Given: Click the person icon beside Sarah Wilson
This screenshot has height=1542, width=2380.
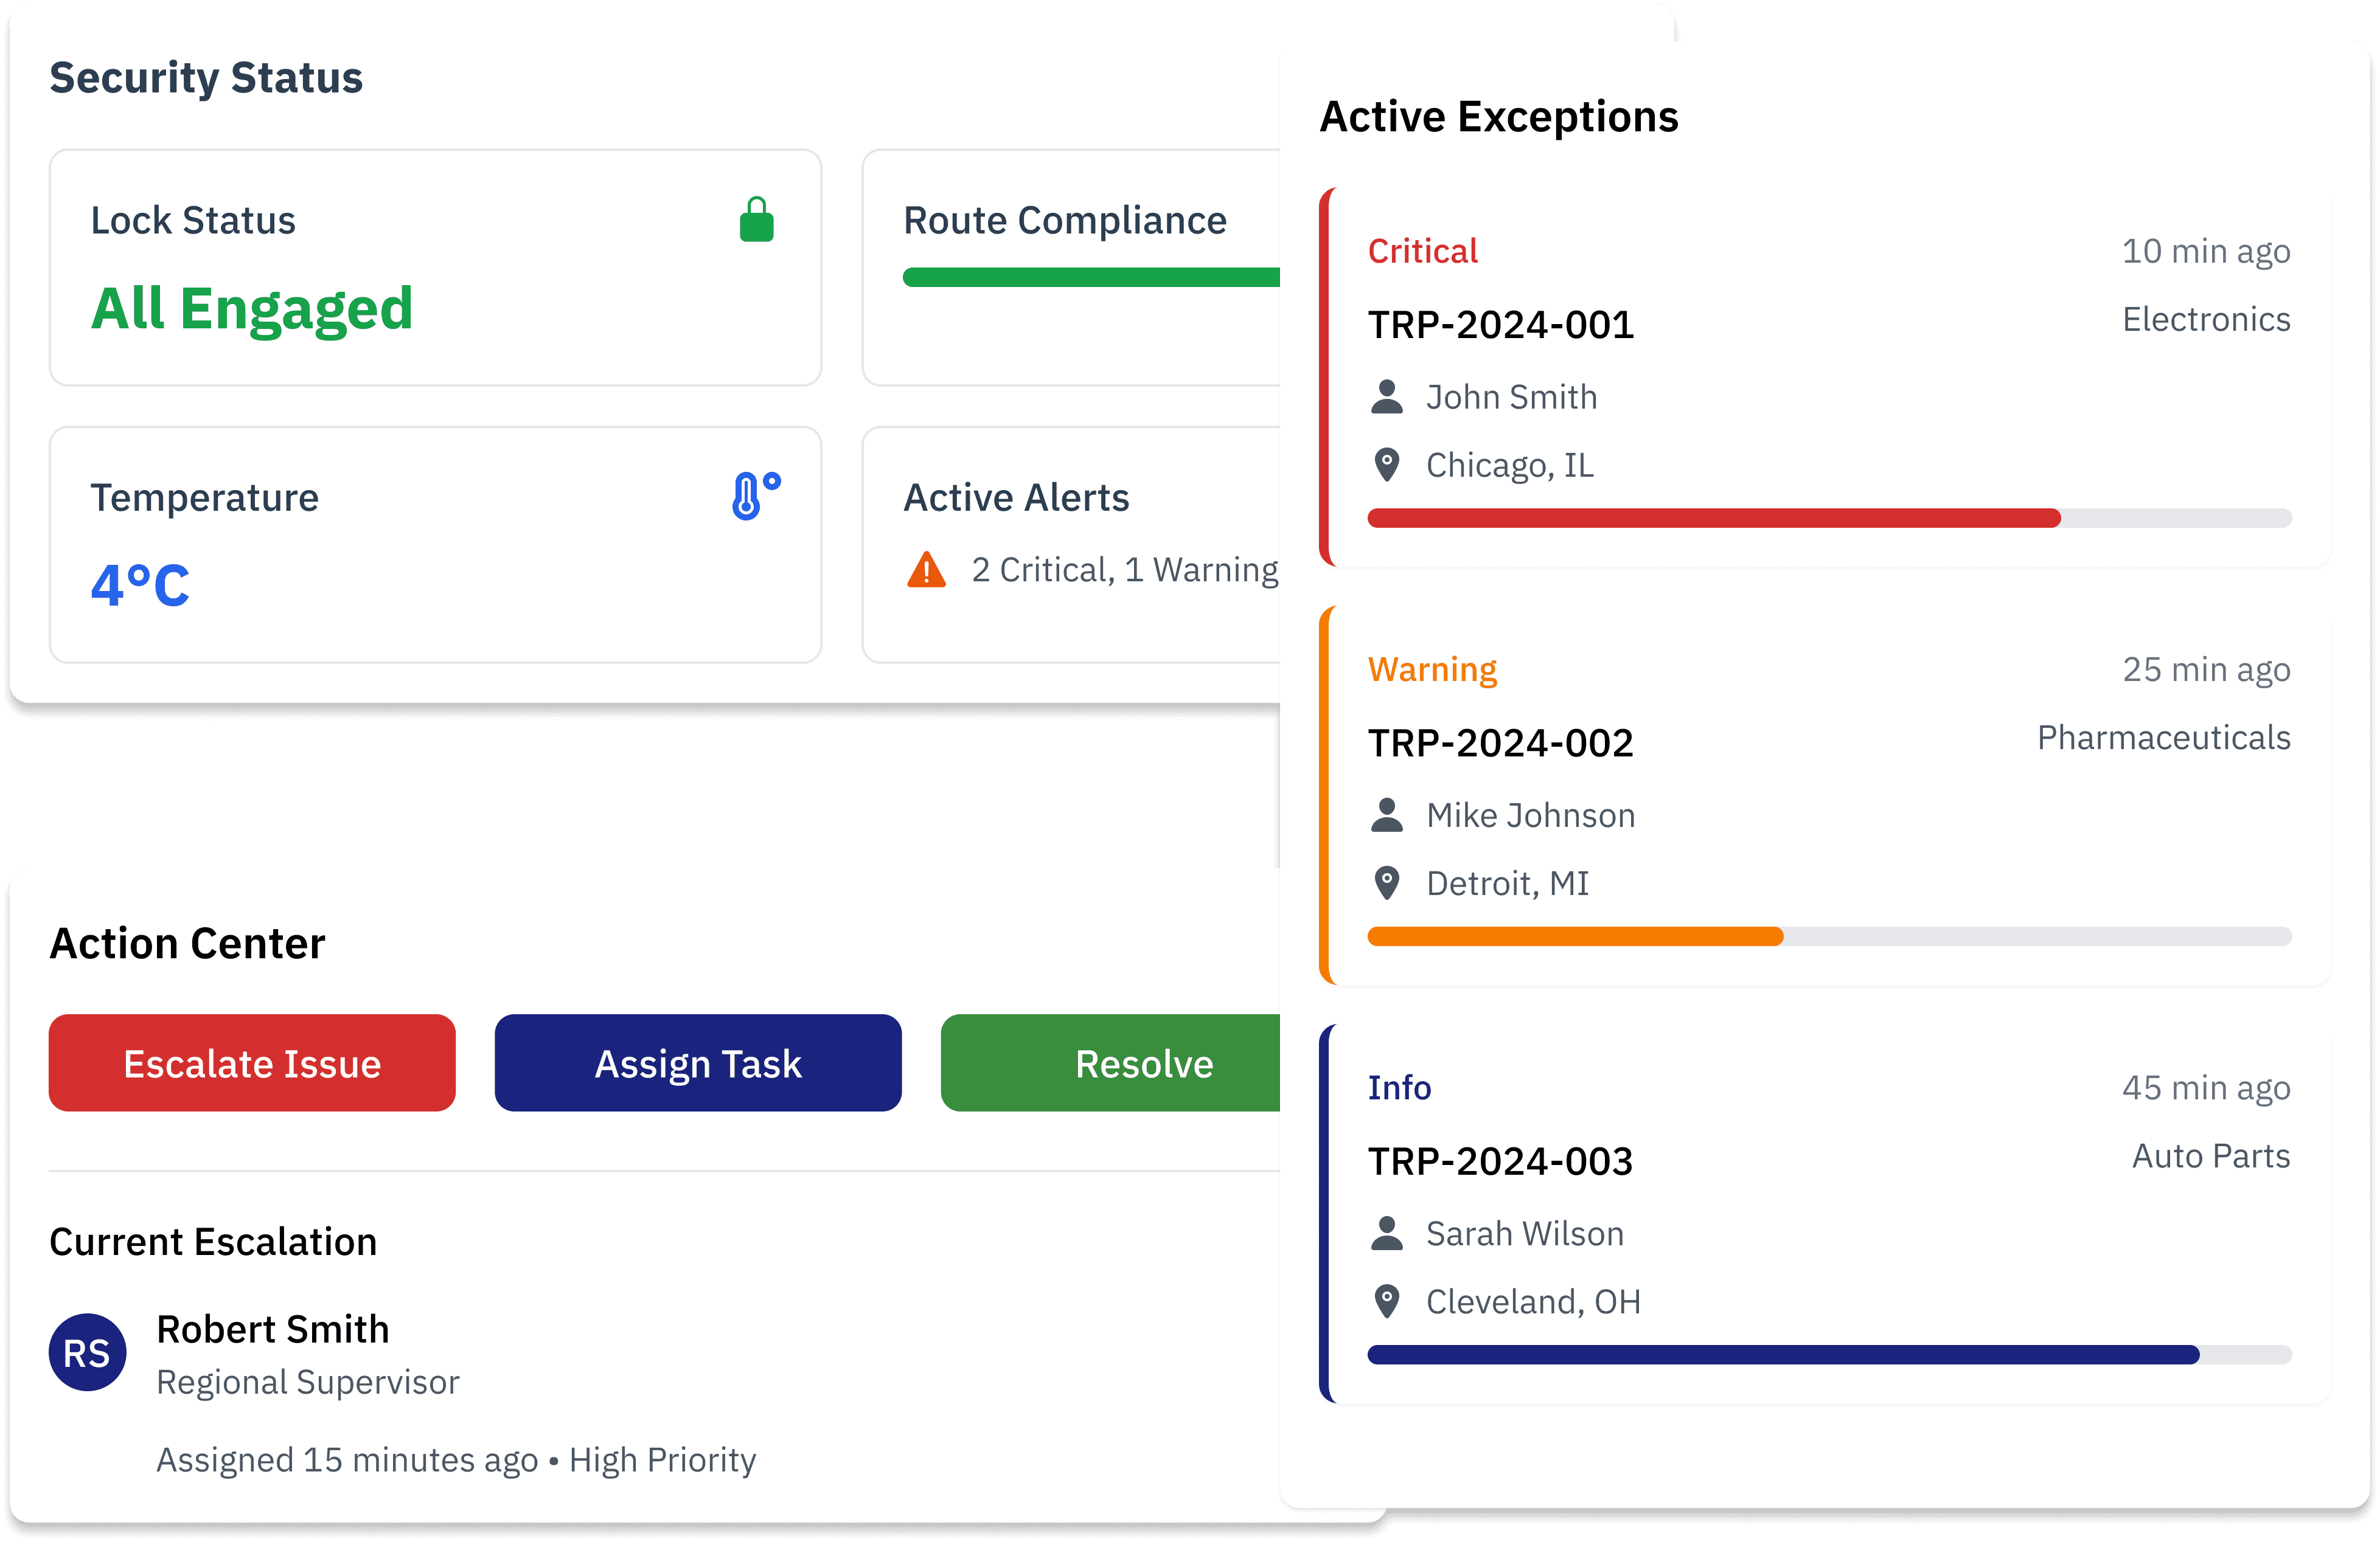Looking at the screenshot, I should point(1387,1233).
